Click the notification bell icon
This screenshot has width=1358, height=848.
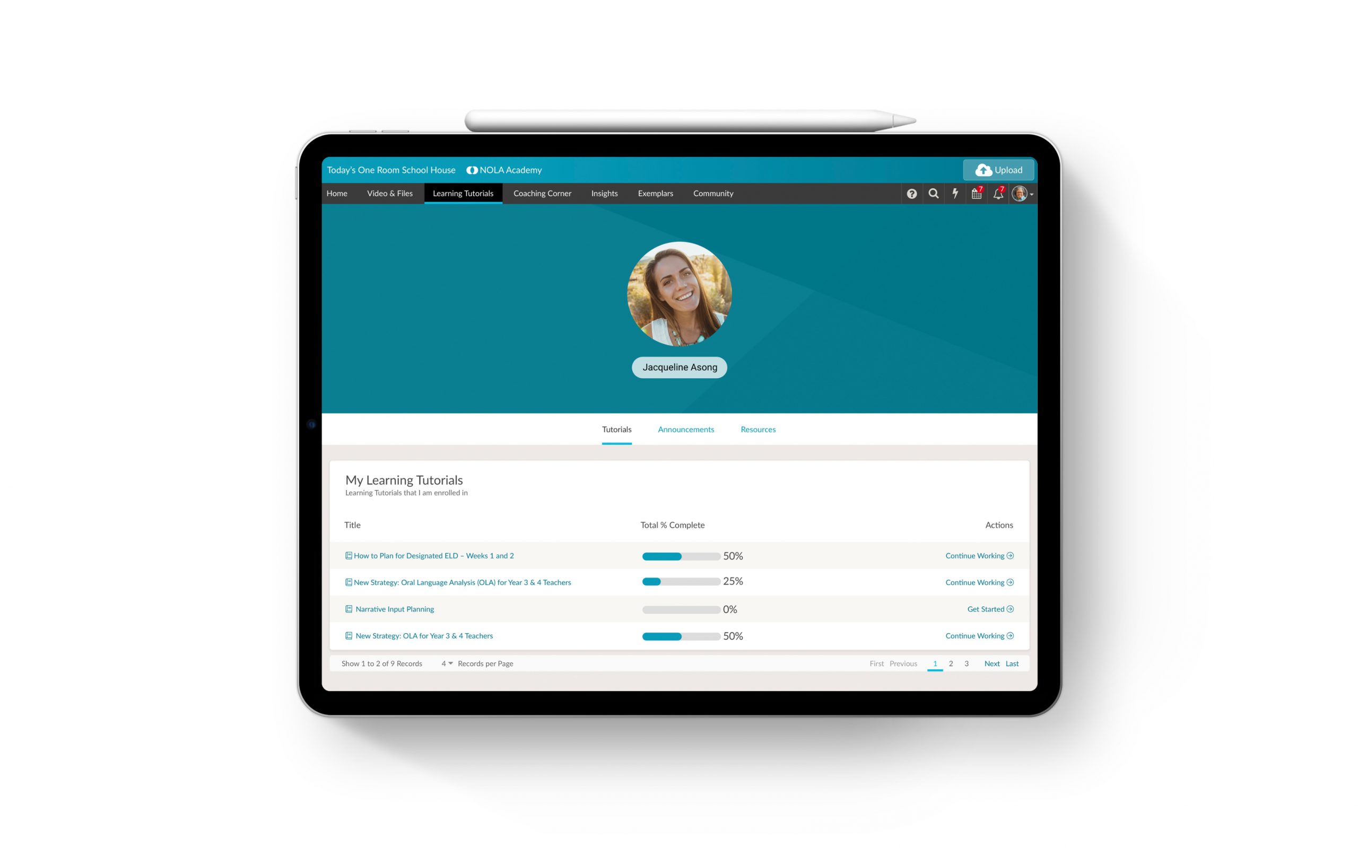997,194
